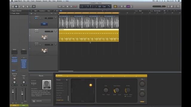Solo the Audio 1 track
The height and width of the screenshot is (107, 191).
38,18
